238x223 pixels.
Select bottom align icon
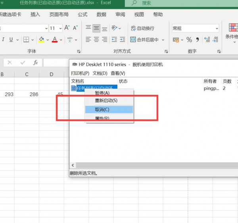[104, 28]
